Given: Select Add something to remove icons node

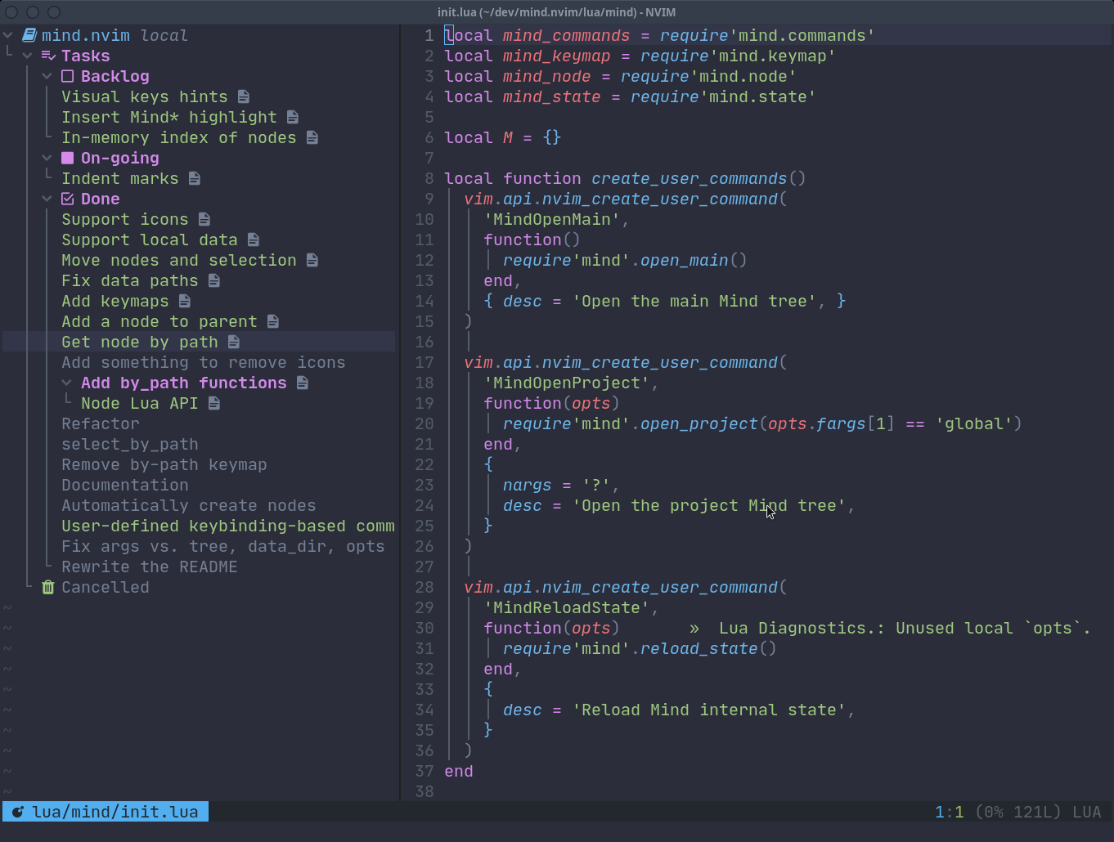Looking at the screenshot, I should [x=204, y=362].
